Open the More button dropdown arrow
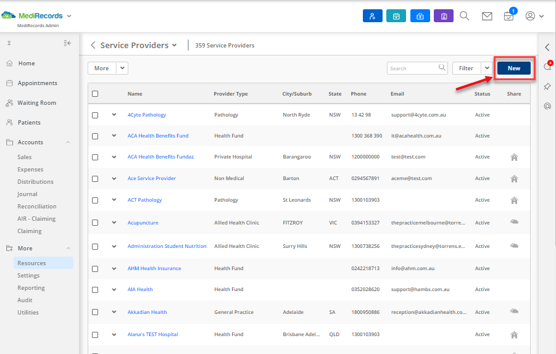 click(x=122, y=68)
